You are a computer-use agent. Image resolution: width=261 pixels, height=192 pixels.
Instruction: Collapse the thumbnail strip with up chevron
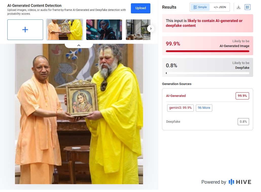click(x=79, y=45)
